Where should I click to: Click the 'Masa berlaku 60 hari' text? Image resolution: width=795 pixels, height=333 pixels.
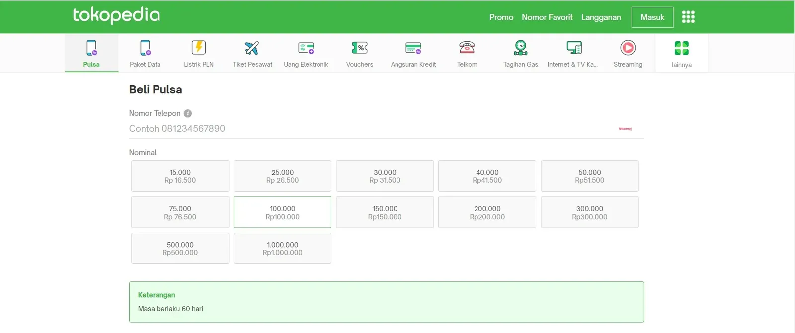click(x=170, y=309)
